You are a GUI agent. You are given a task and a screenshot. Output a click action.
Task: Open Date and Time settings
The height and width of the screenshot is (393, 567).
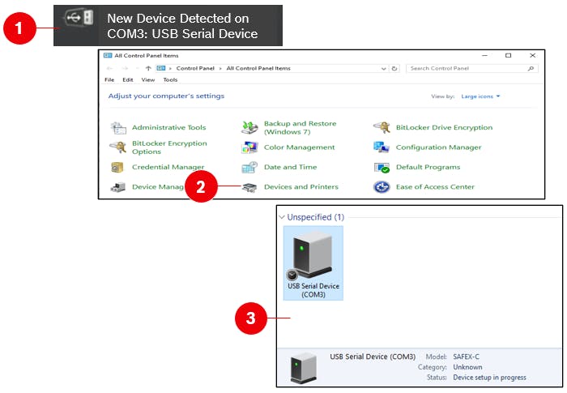pyautogui.click(x=250, y=168)
